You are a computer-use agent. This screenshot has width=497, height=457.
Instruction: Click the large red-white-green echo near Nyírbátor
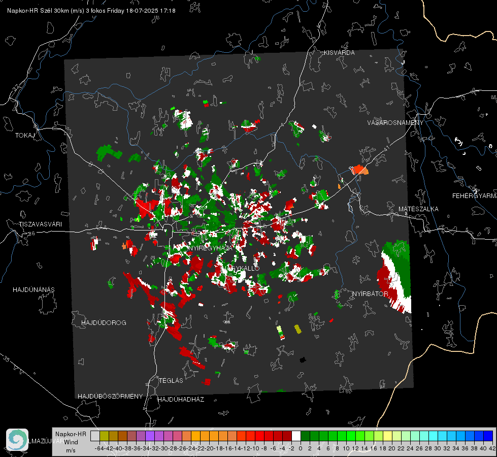click(x=394, y=276)
